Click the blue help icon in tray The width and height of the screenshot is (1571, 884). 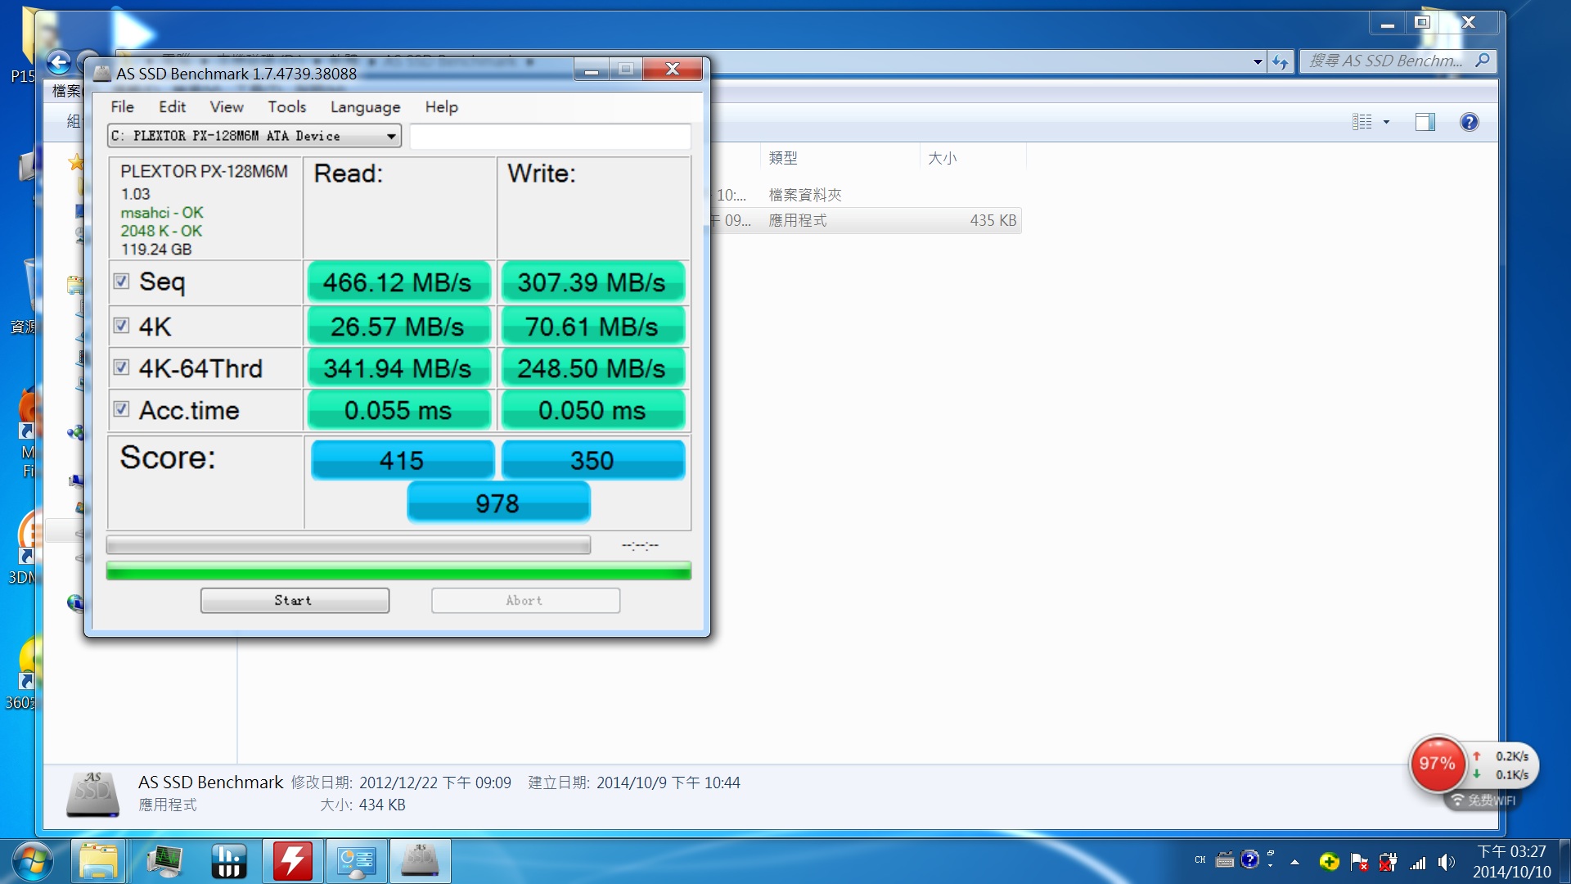click(1249, 859)
